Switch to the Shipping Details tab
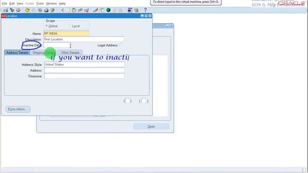The image size is (308, 173). 44,52
